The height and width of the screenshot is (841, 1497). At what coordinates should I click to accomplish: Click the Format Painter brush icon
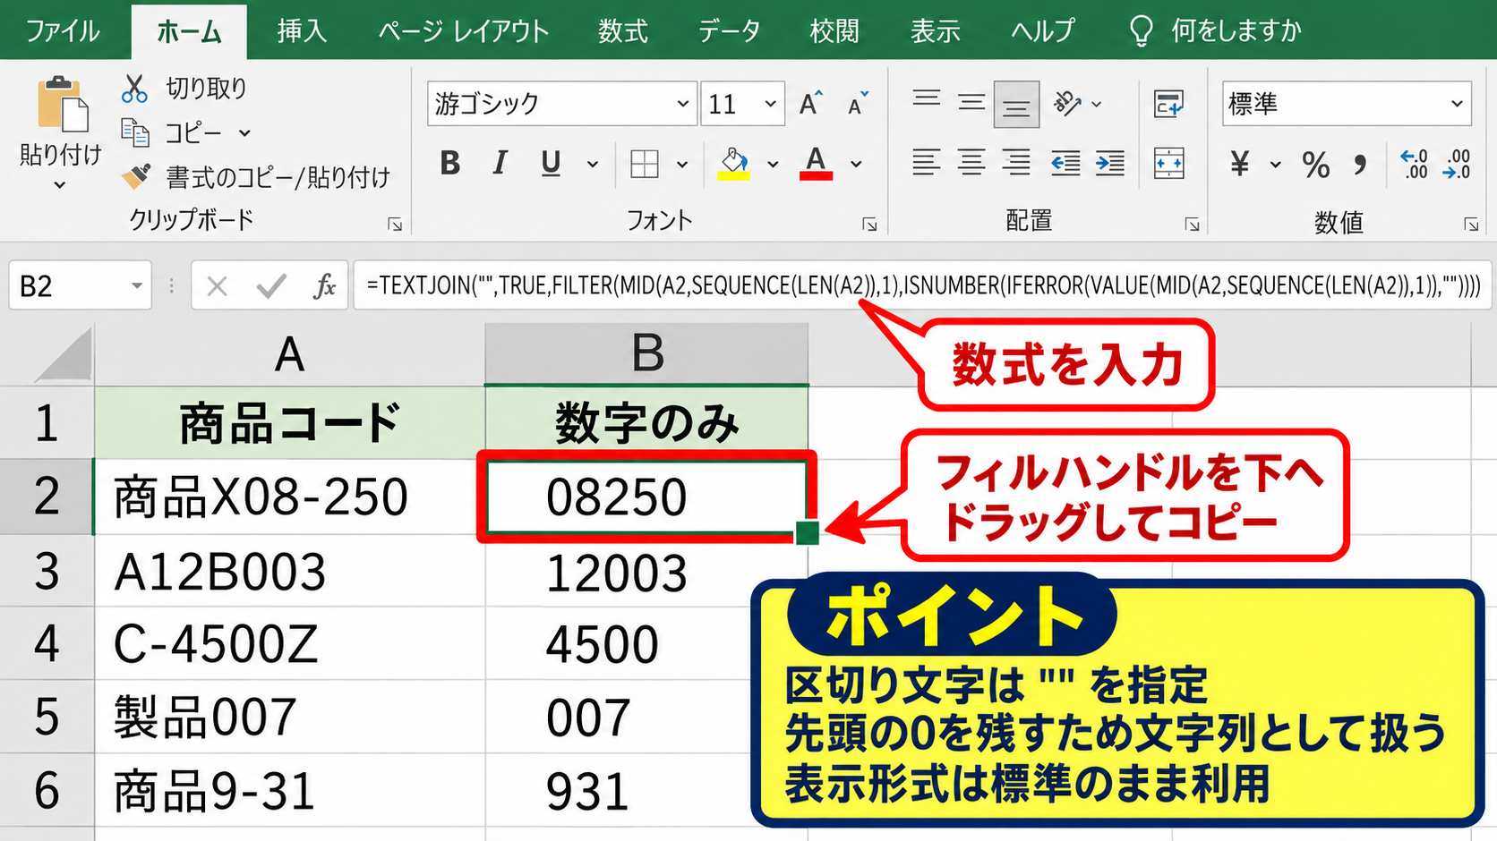pos(136,176)
